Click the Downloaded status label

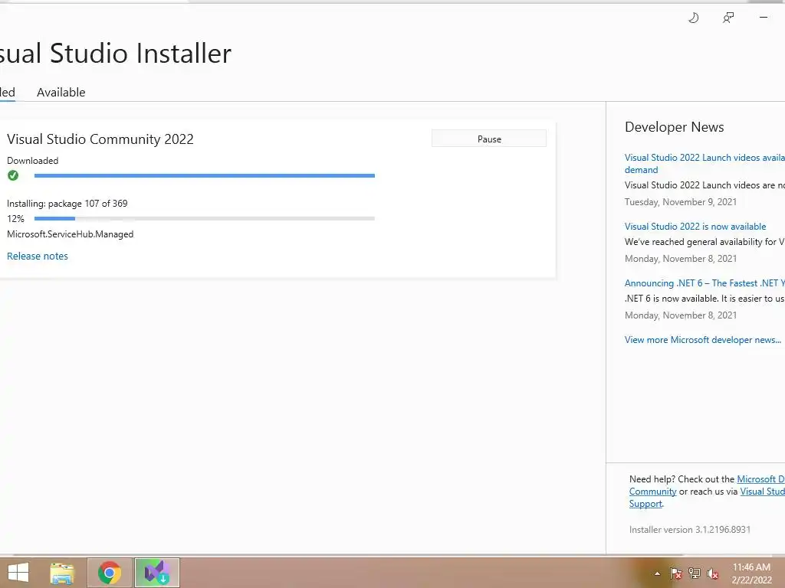click(x=32, y=161)
